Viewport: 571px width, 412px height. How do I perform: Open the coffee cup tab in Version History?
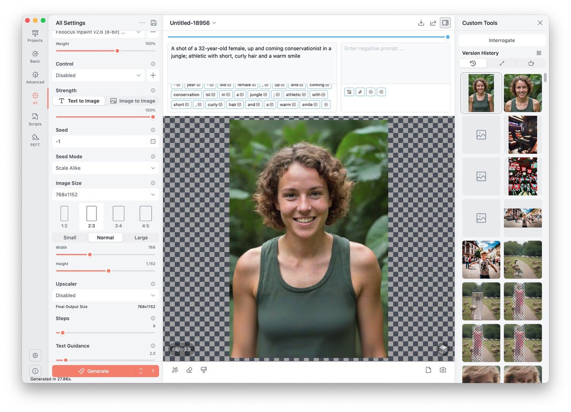point(531,63)
